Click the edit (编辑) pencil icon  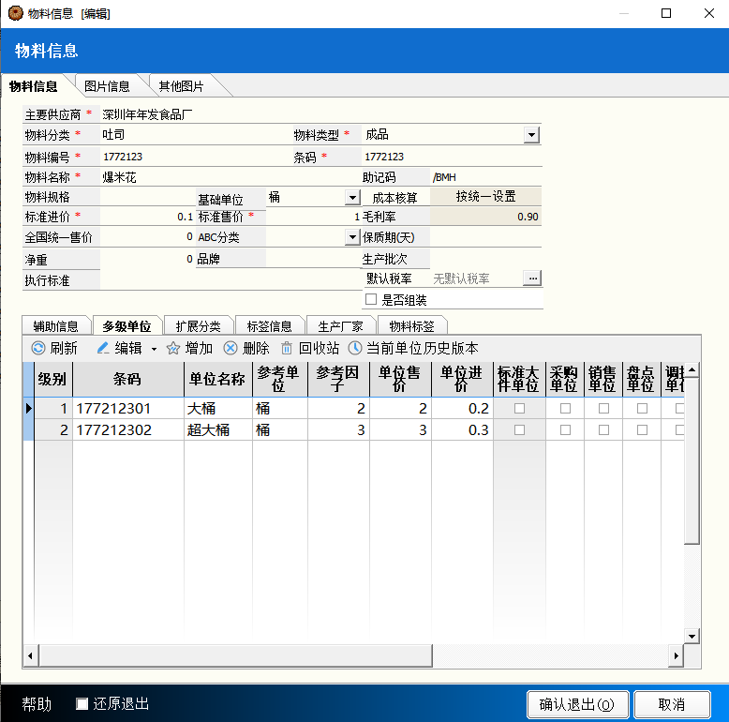click(x=103, y=348)
